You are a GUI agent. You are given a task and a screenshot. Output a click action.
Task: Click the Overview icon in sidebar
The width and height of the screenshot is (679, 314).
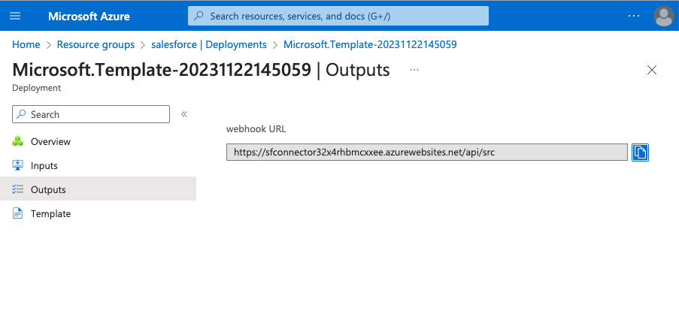[18, 141]
